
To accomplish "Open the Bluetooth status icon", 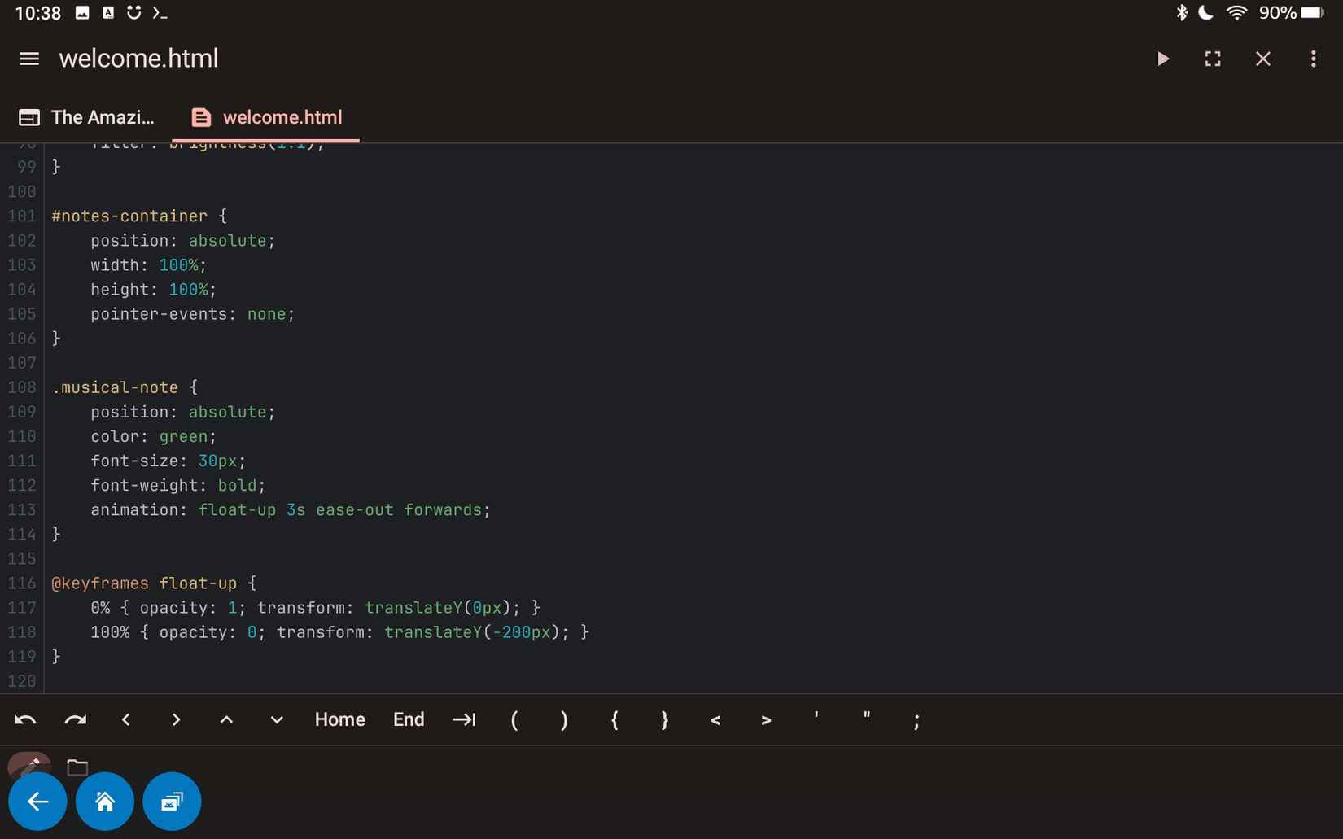I will [1182, 12].
